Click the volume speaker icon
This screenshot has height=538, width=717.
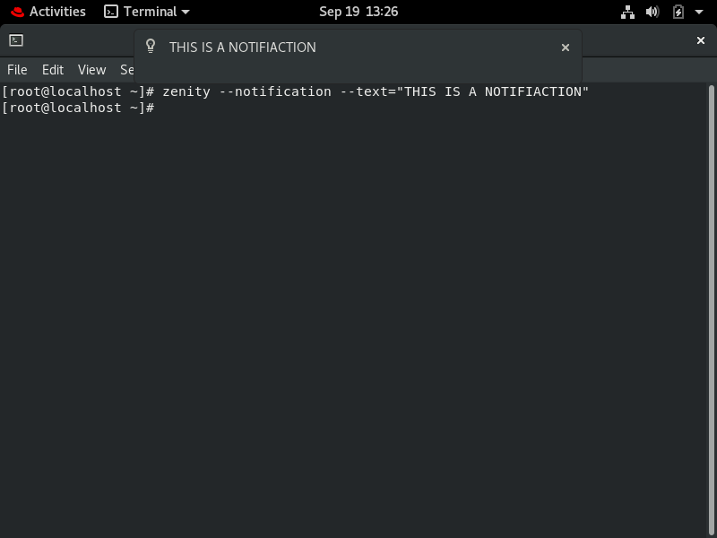click(x=652, y=12)
